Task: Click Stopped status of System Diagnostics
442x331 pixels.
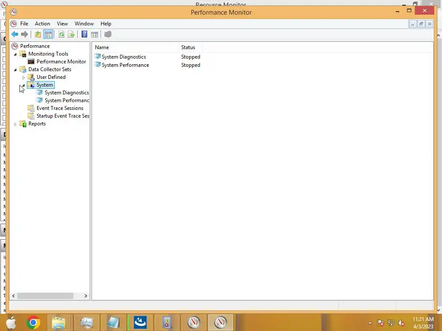Action: 190,56
